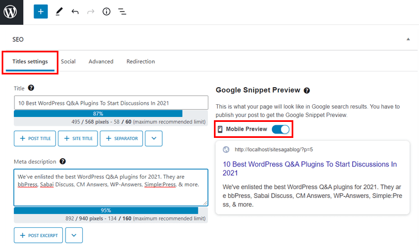The height and width of the screenshot is (246, 419).
Task: Insert the Separator variable
Action: click(x=121, y=138)
